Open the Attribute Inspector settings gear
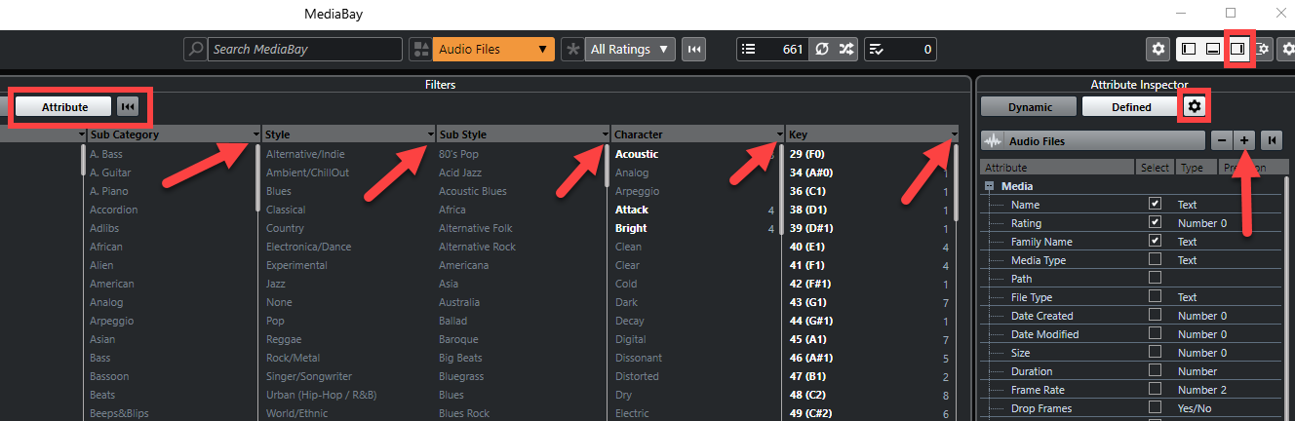Image resolution: width=1295 pixels, height=421 pixels. [1193, 106]
